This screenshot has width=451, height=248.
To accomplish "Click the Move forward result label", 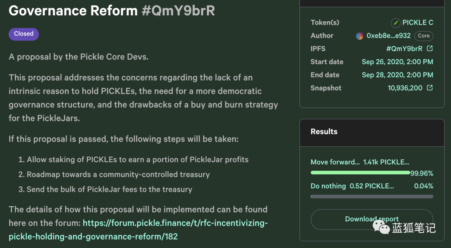I will 335,162.
